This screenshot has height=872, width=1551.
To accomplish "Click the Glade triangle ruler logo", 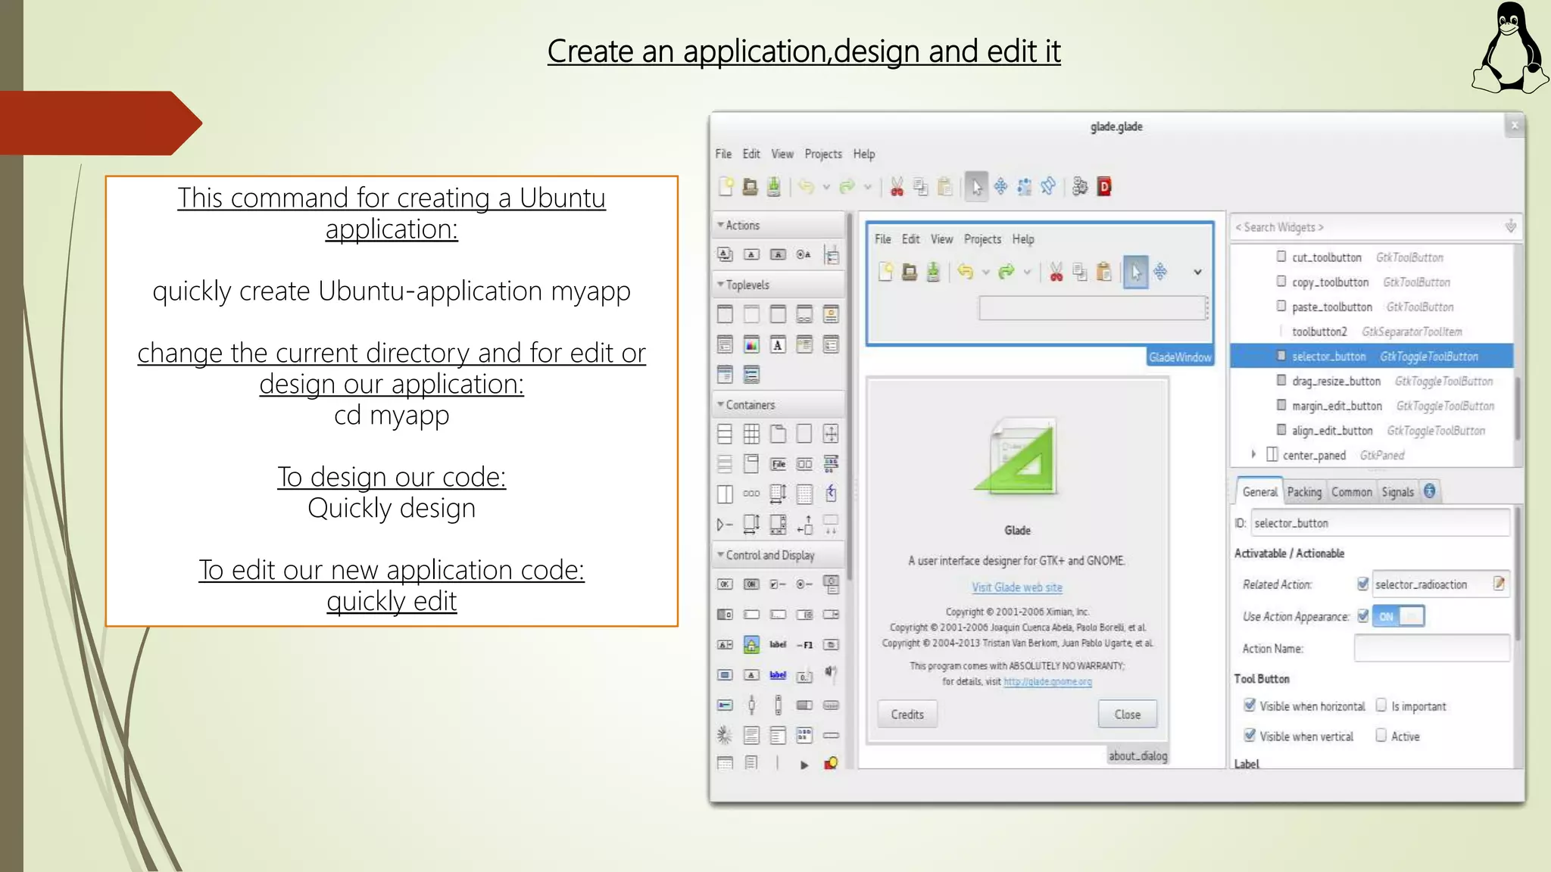I will click(x=1017, y=457).
